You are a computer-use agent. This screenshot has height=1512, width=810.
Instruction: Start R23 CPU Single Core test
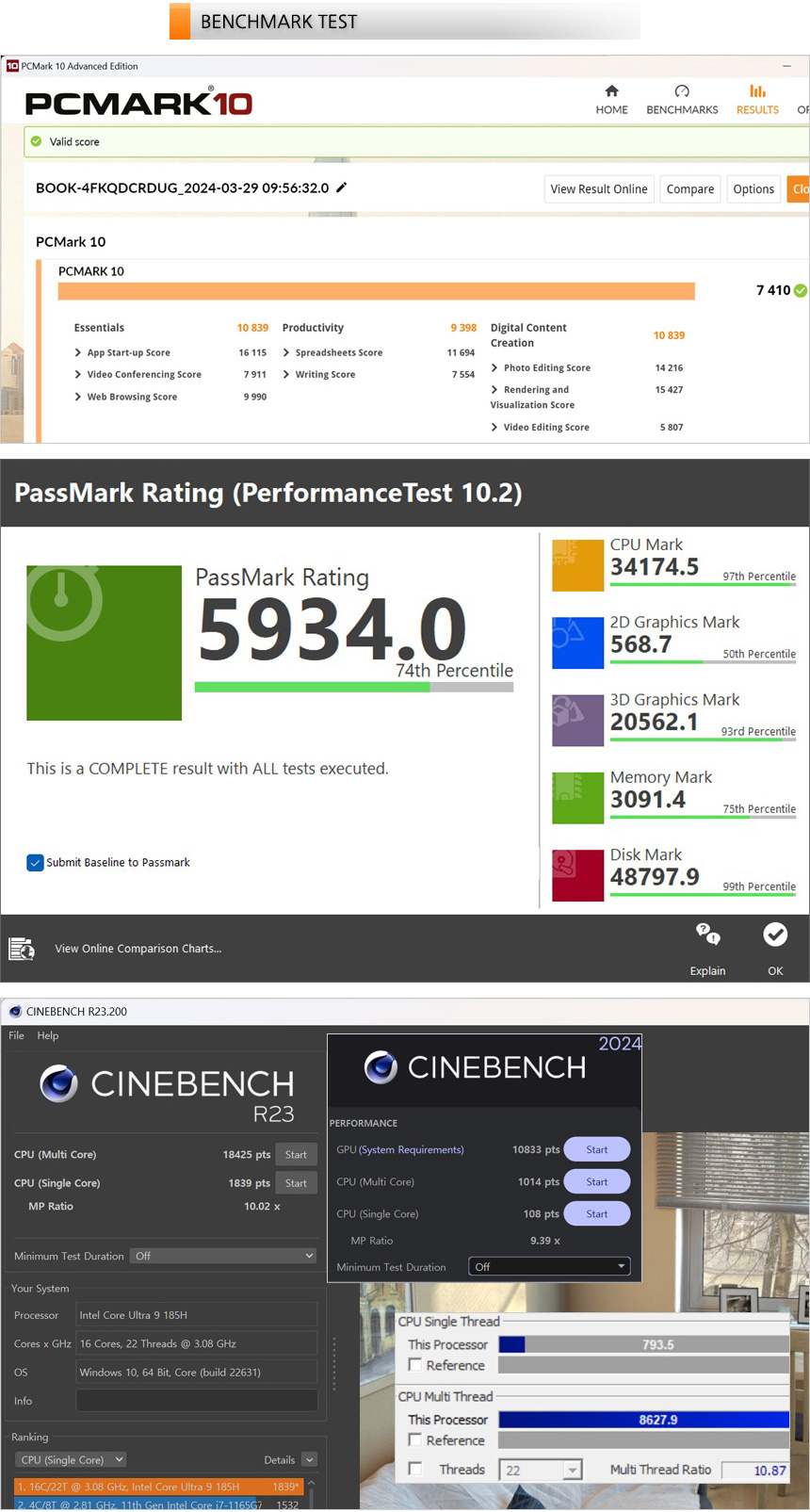296,1183
